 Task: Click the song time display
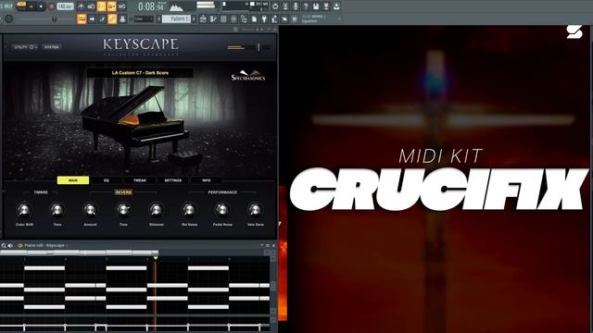click(151, 6)
